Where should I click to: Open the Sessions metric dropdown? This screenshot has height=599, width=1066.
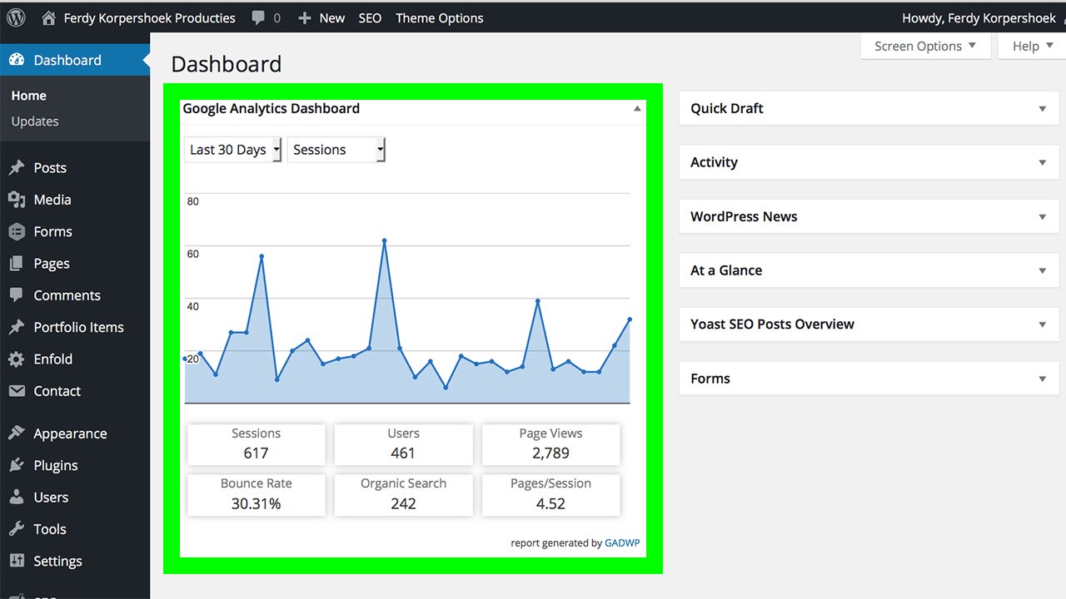point(336,150)
